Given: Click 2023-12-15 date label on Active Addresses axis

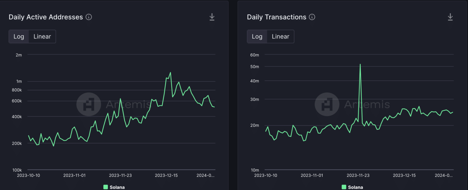Looking at the screenshot, I should point(166,175).
